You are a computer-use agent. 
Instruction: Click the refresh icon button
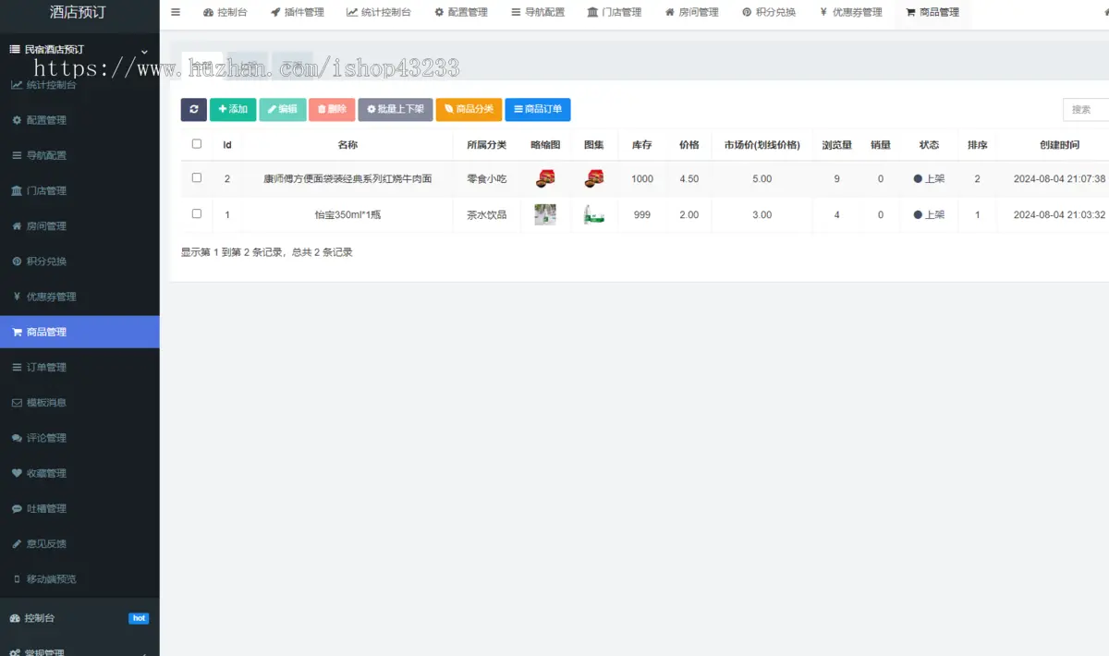193,109
